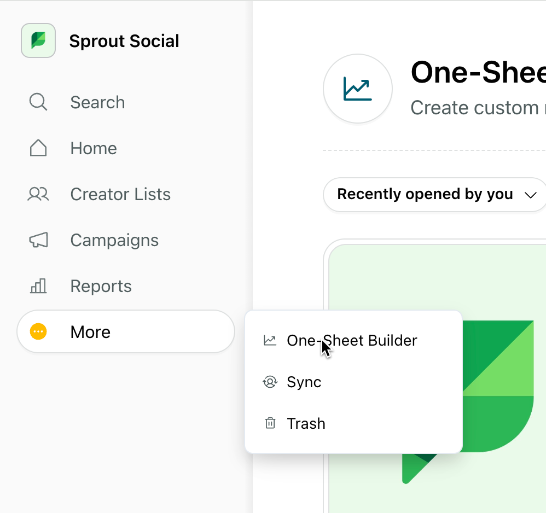Viewport: 546px width, 513px height.
Task: Click the One-Sheet Builder chart icon in menu
Action: pyautogui.click(x=270, y=340)
